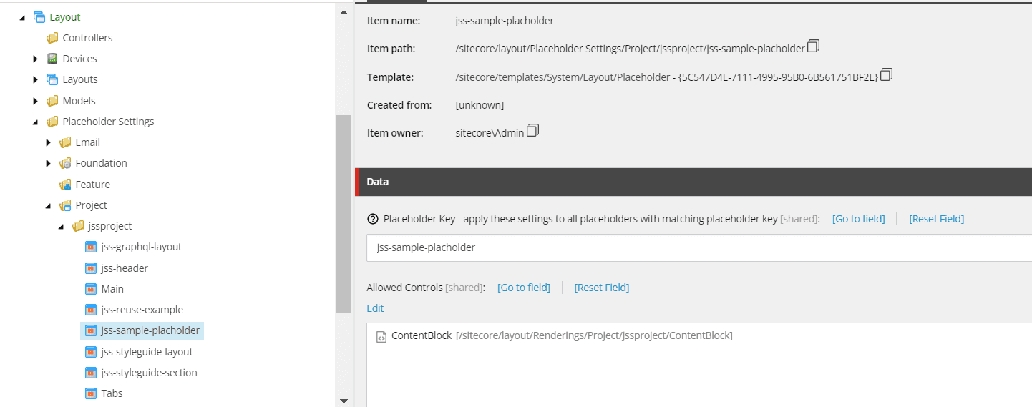Click the jss-header placeholder icon
This screenshot has width=1032, height=407.
91,268
